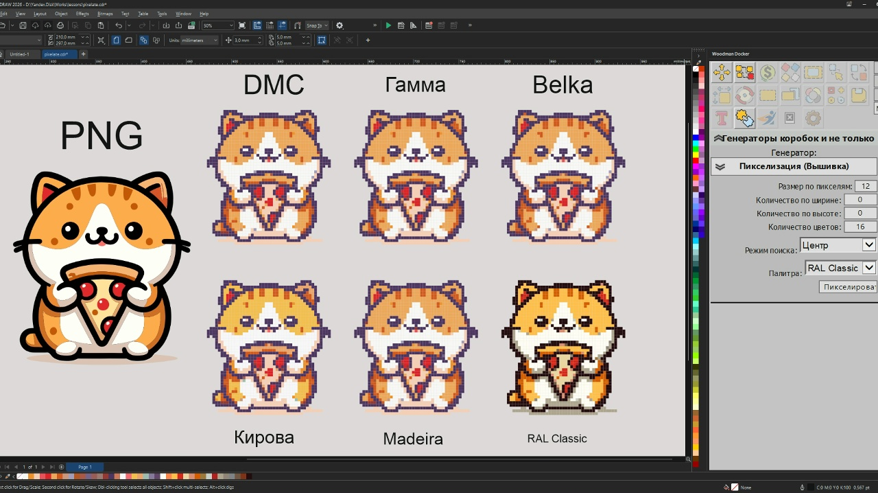Click the superhero figure icon in docker

[768, 117]
